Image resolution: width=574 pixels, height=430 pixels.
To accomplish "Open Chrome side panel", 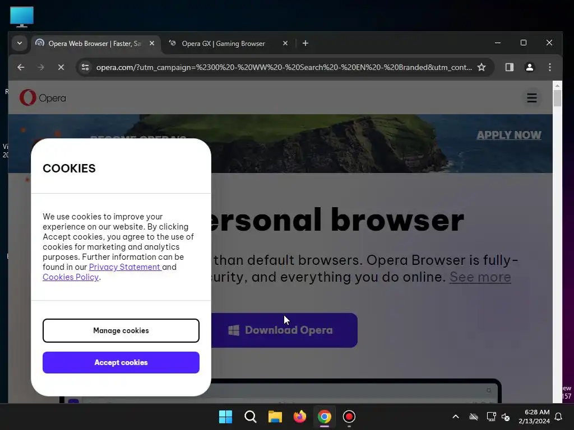I will (509, 67).
